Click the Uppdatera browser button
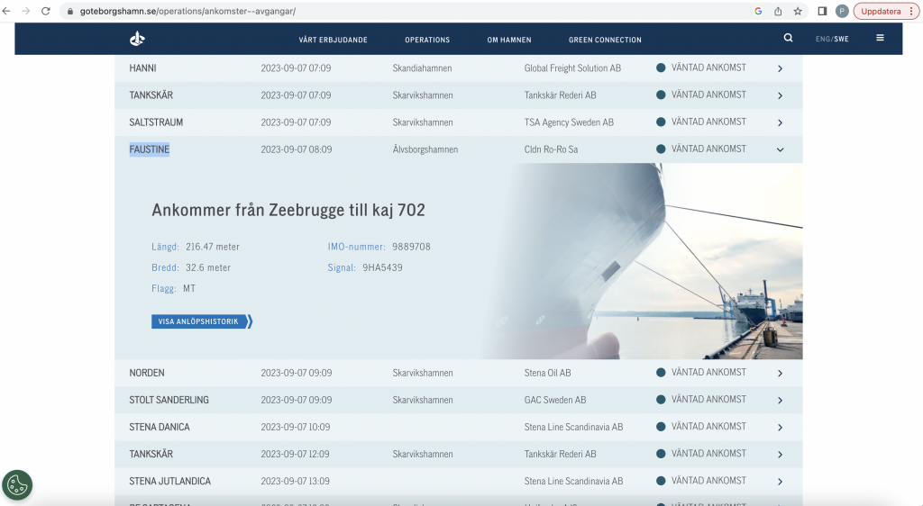This screenshot has width=923, height=506. (x=881, y=11)
